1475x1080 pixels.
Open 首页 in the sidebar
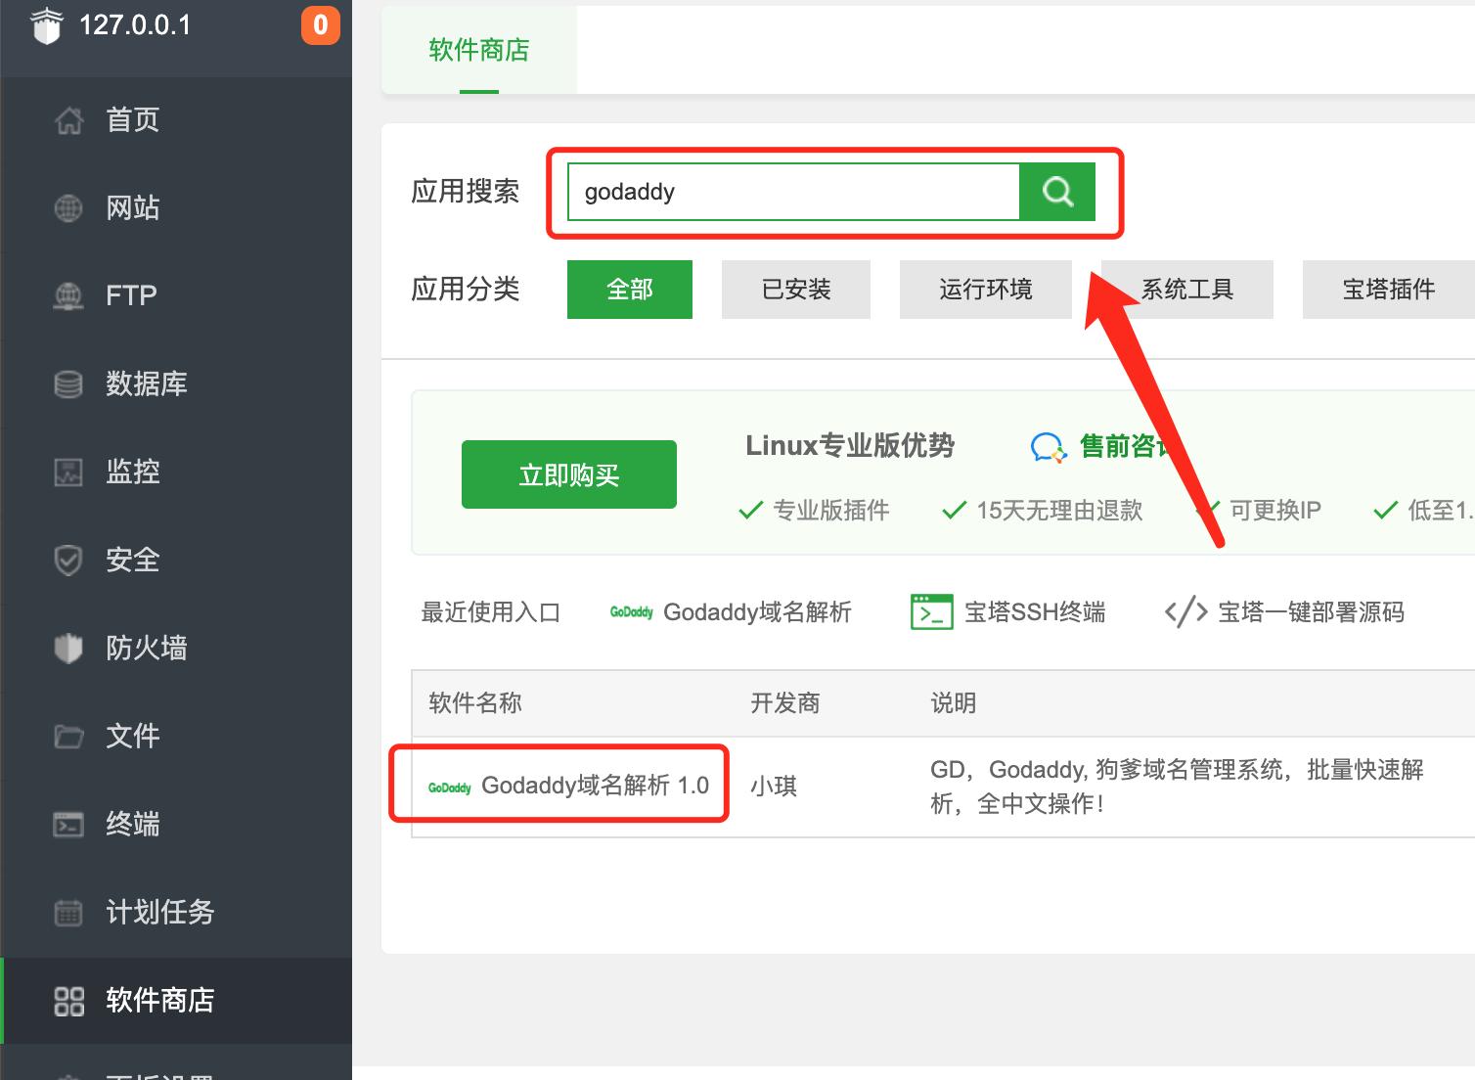coord(176,120)
